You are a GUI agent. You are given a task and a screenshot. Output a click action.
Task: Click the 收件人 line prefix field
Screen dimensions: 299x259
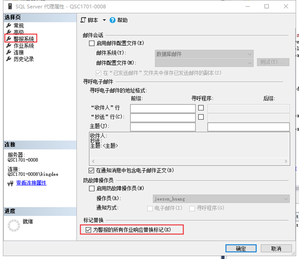pyautogui.click(x=163, y=108)
